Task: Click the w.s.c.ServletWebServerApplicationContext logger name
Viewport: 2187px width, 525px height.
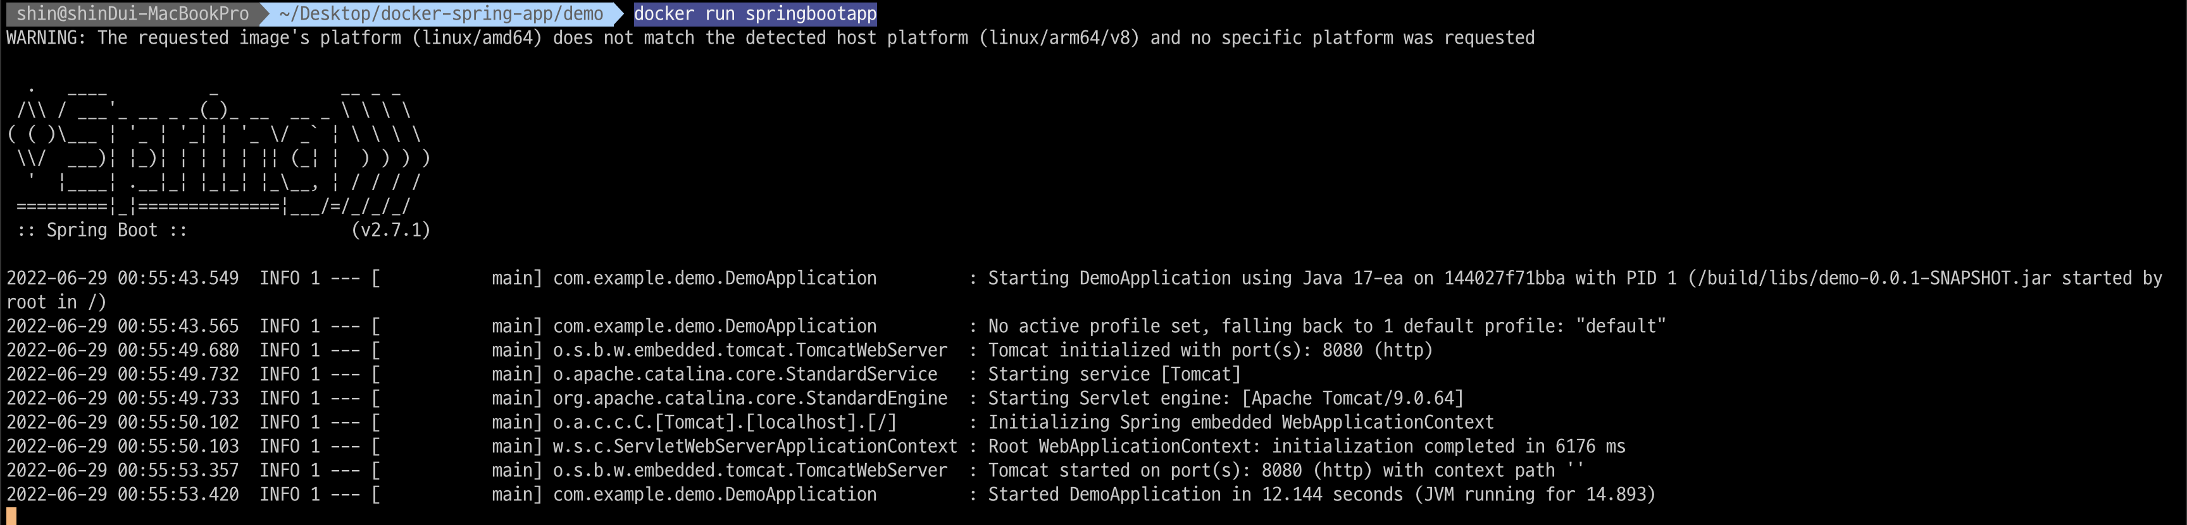Action: click(755, 446)
